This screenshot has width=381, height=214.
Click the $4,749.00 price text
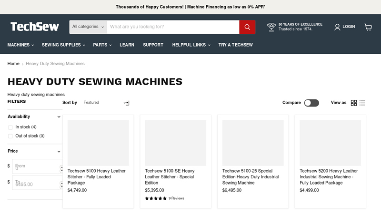pos(77,190)
